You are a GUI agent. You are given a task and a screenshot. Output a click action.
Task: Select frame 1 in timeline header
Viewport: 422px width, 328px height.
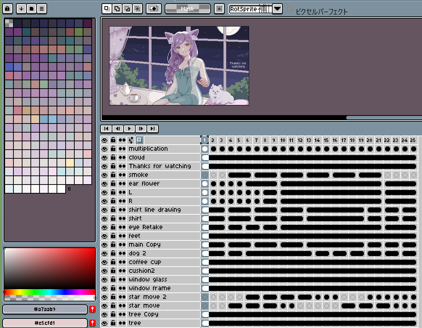(x=205, y=140)
